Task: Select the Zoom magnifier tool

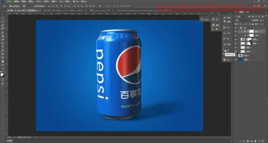Action: [x=3, y=65]
